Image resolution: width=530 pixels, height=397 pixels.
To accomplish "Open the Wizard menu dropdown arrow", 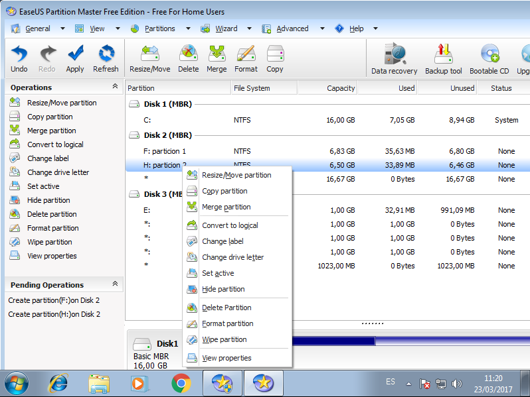I will (x=249, y=28).
